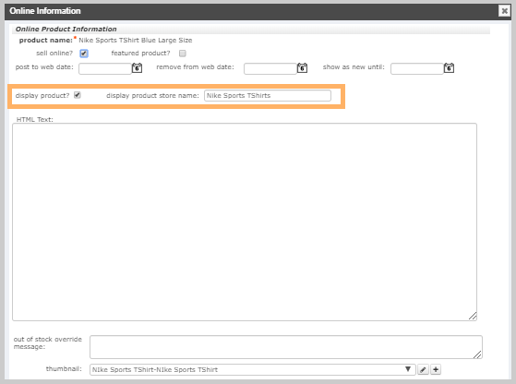Image resolution: width=516 pixels, height=384 pixels.
Task: Grab the HTML Text area resize handle
Action: tap(473, 317)
